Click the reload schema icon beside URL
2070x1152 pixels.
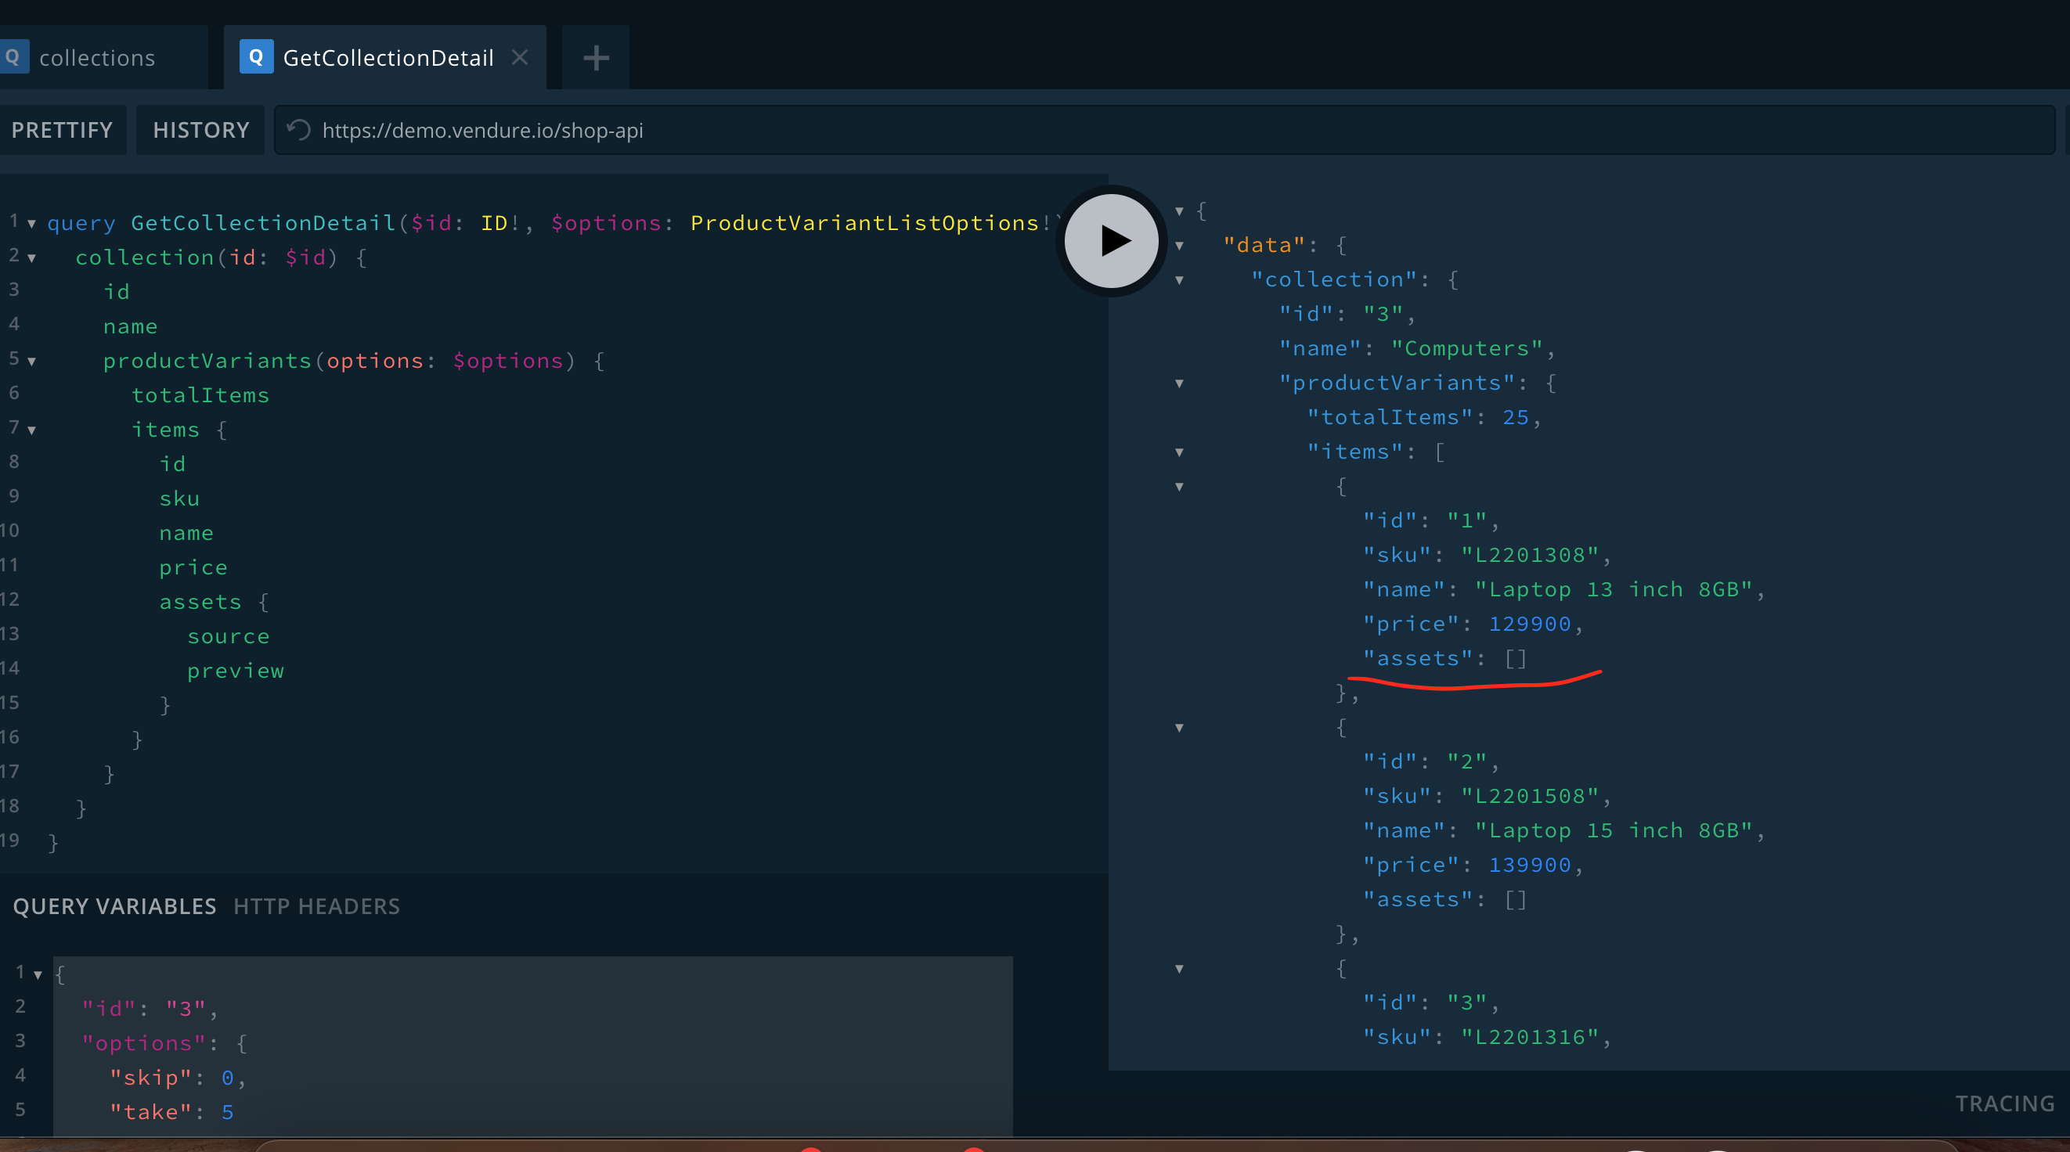point(299,129)
